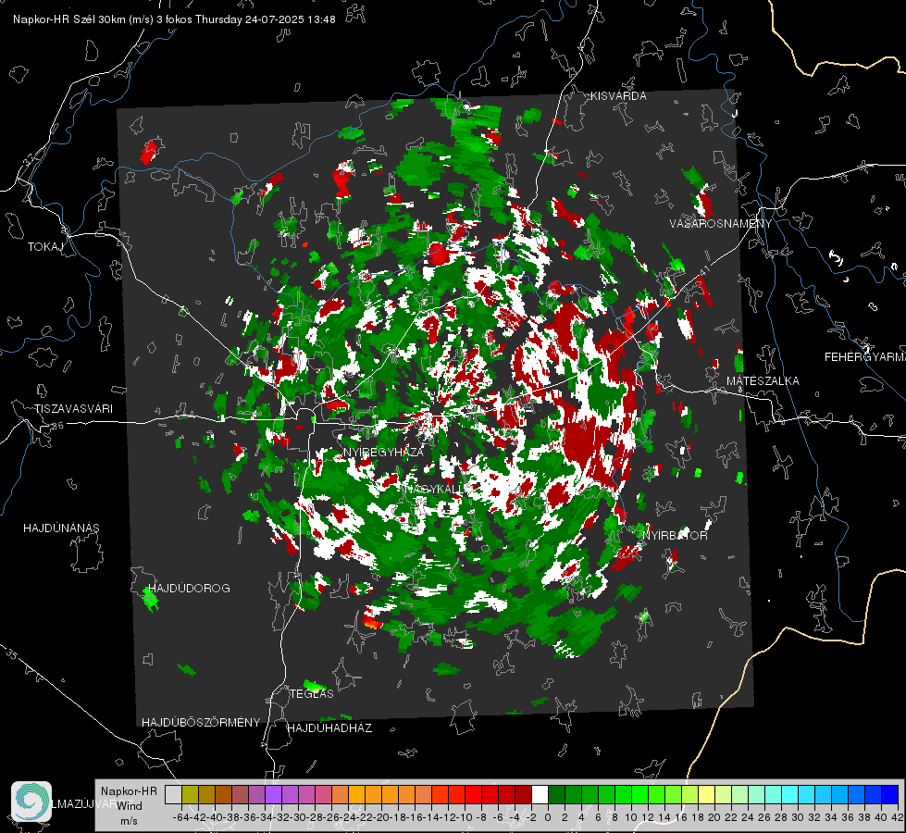Click the blue swirl logo icon

pyautogui.click(x=31, y=802)
